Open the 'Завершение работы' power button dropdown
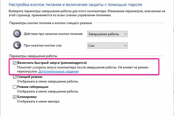 [x=107, y=34]
